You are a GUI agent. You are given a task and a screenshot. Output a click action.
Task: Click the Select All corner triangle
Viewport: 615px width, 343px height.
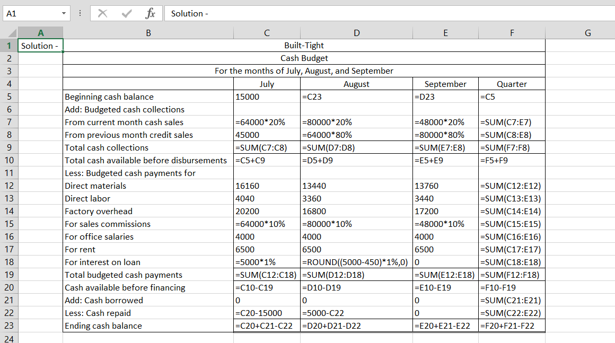pos(13,33)
